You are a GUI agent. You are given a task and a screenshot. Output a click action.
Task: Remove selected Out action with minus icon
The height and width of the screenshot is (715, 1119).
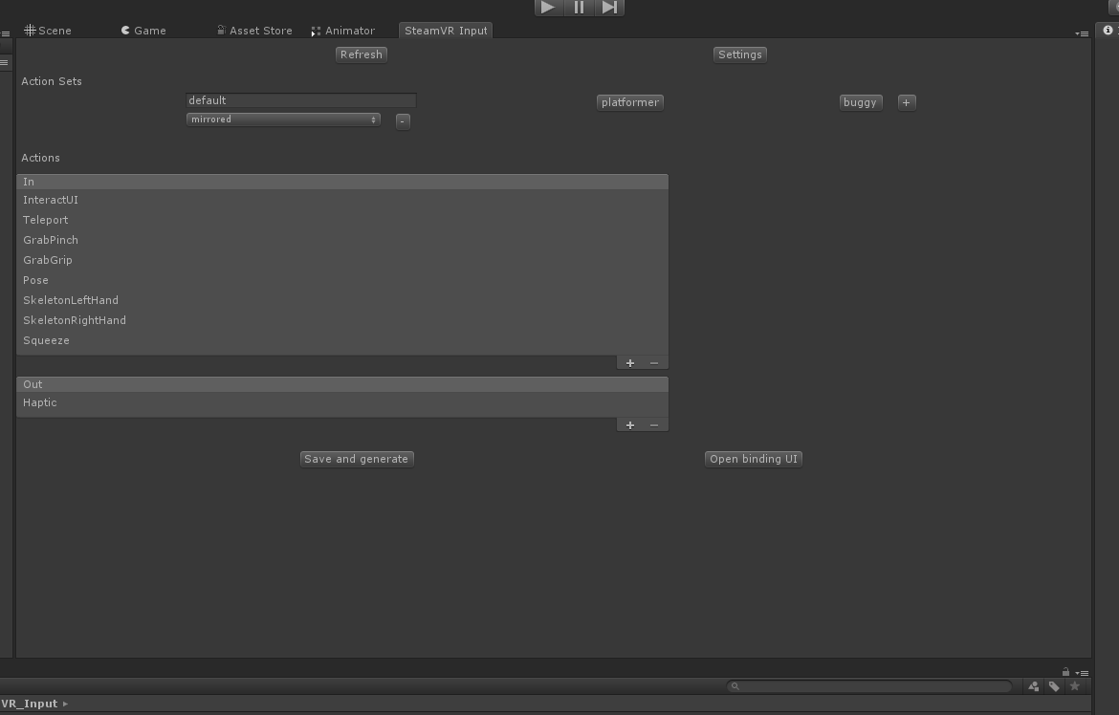pyautogui.click(x=653, y=425)
